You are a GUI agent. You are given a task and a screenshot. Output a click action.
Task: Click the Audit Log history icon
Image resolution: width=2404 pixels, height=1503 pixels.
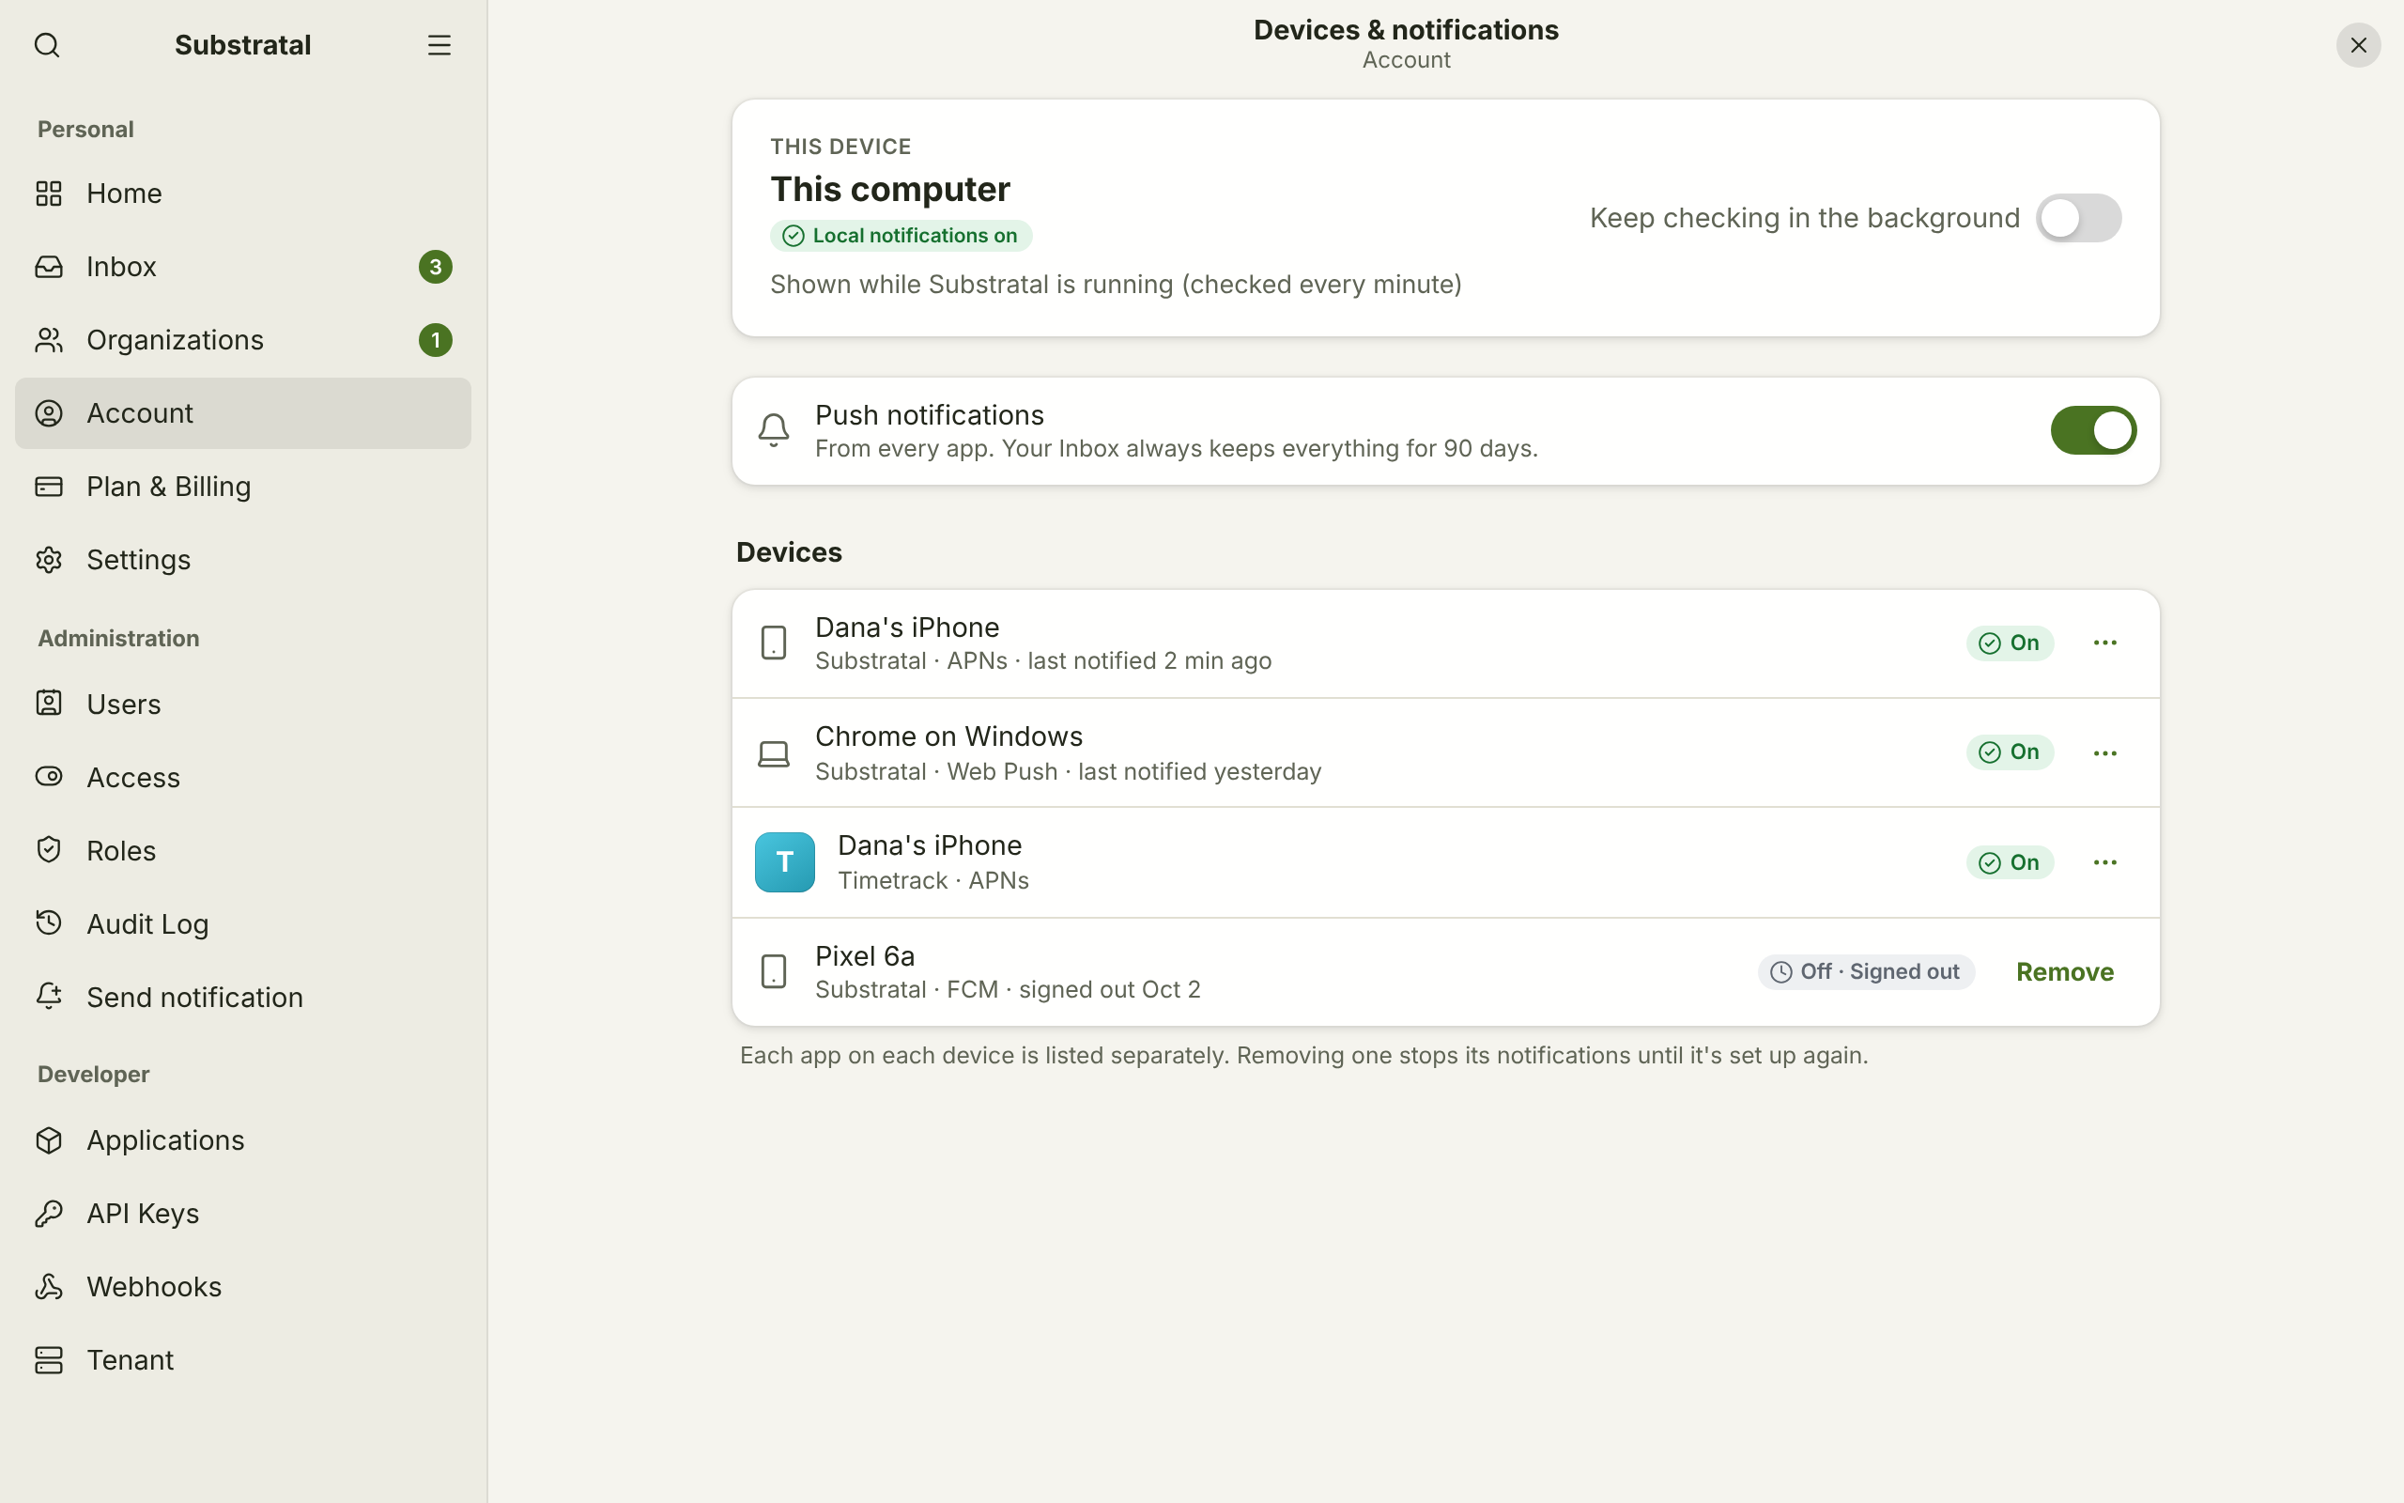click(49, 923)
